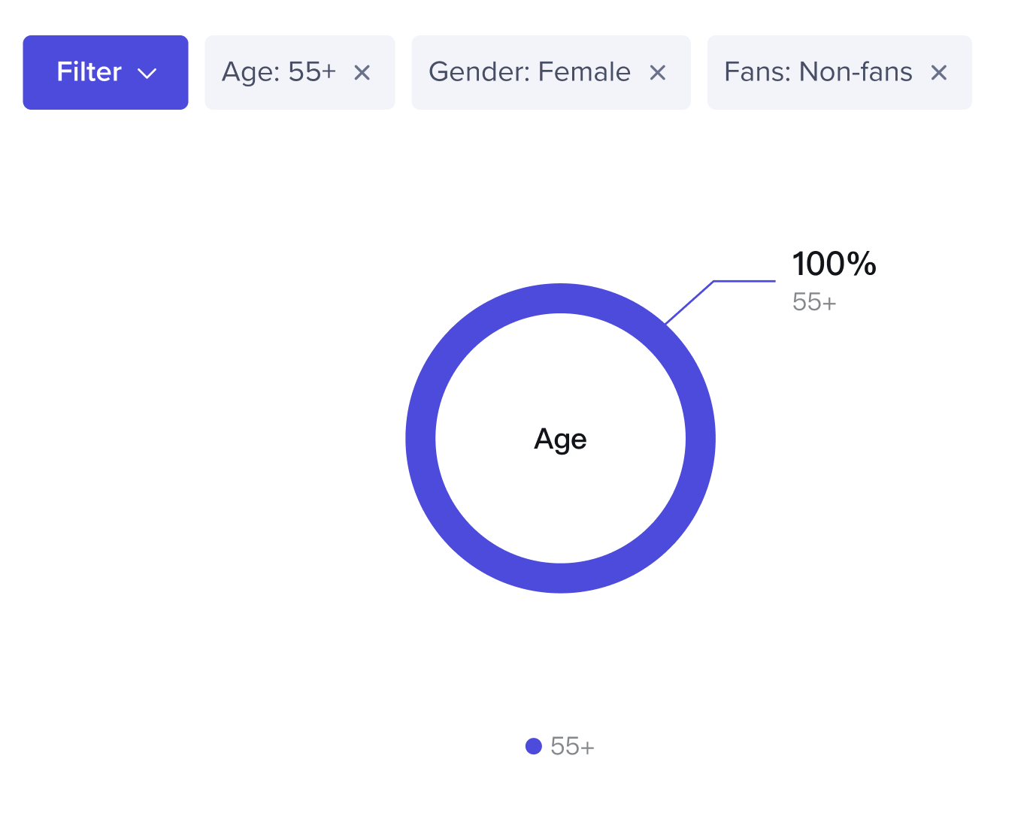
Task: Remove the Age: 55+ filter
Action: [x=362, y=73]
